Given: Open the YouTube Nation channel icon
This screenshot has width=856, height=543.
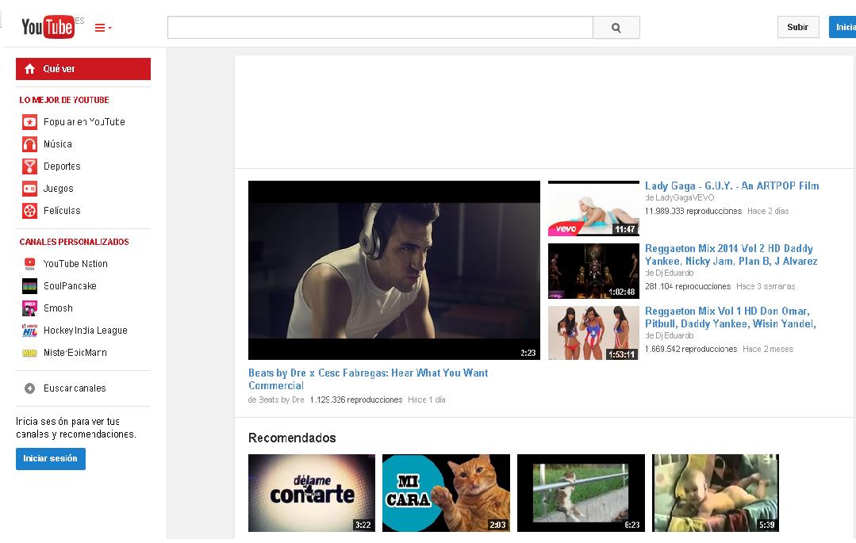Looking at the screenshot, I should pyautogui.click(x=29, y=264).
